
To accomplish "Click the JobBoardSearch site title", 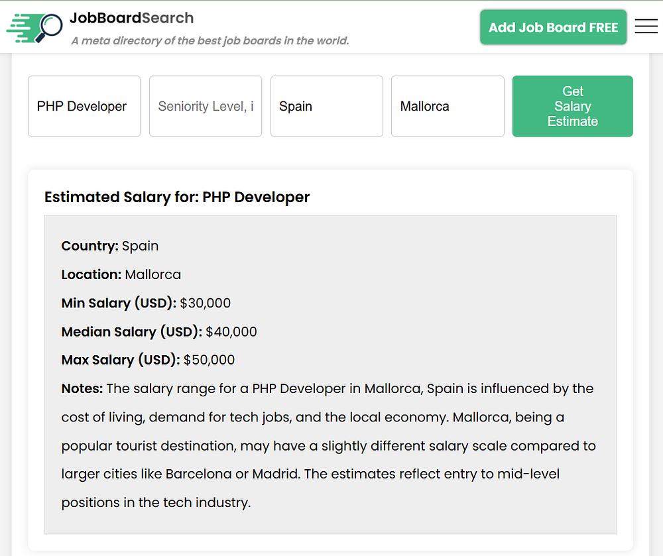I will point(132,18).
